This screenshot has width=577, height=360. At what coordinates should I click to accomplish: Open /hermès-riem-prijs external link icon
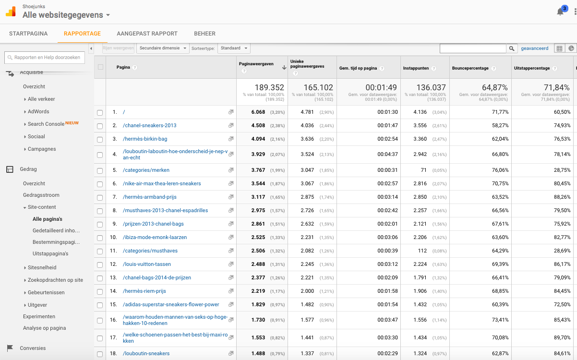pyautogui.click(x=231, y=291)
